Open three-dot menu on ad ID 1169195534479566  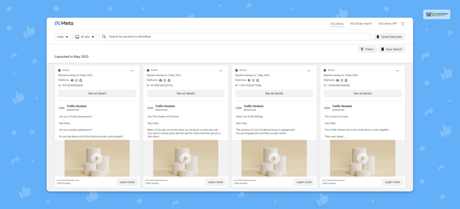(309, 71)
